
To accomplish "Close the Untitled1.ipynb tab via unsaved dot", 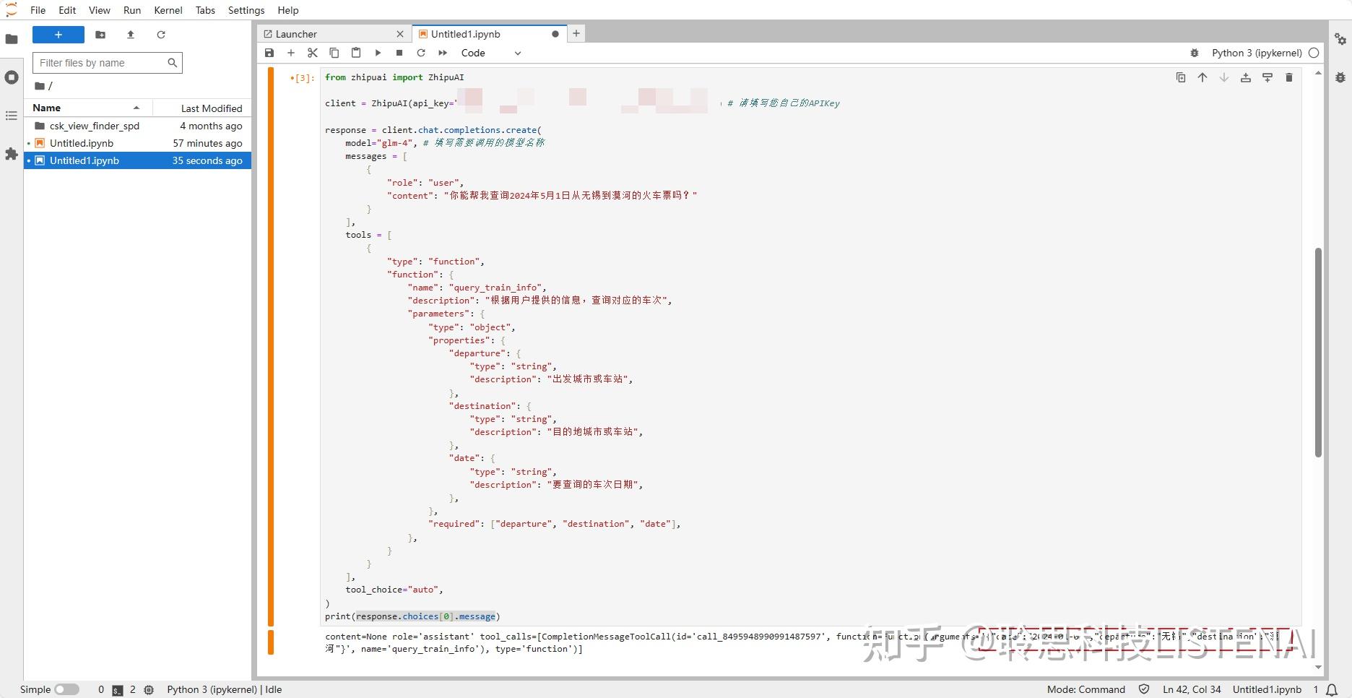I will pyautogui.click(x=555, y=34).
